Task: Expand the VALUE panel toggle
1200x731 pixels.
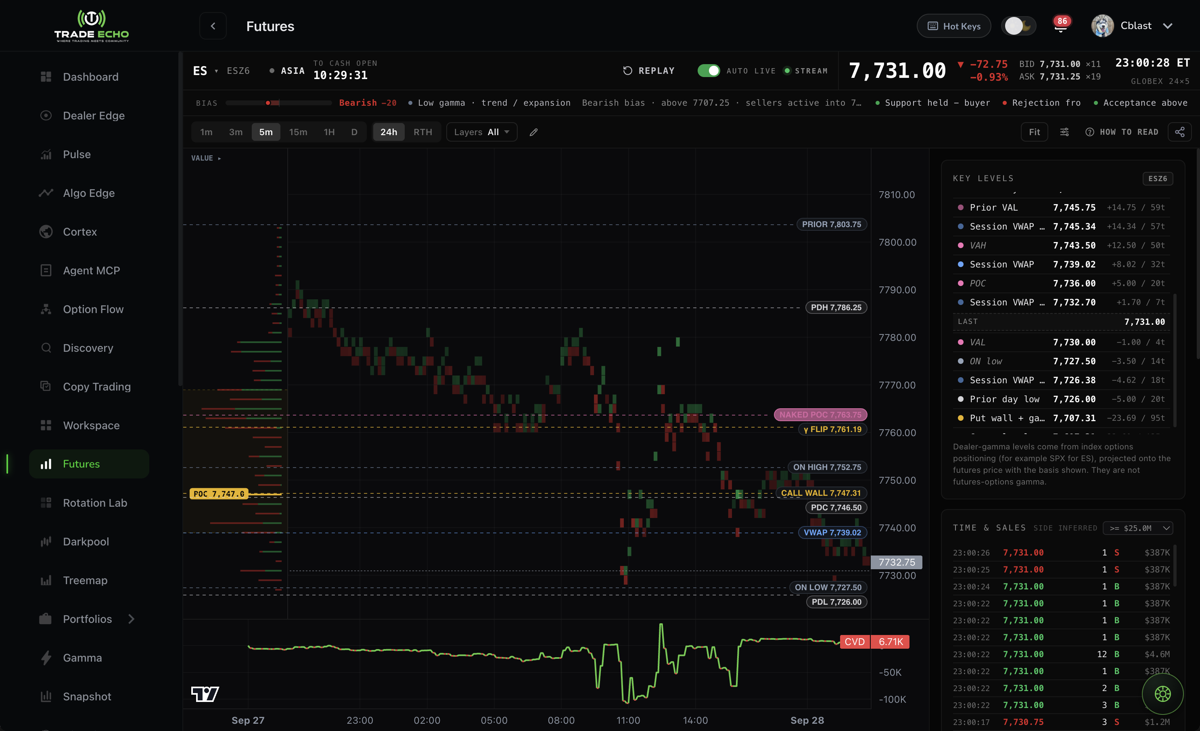Action: pyautogui.click(x=206, y=158)
